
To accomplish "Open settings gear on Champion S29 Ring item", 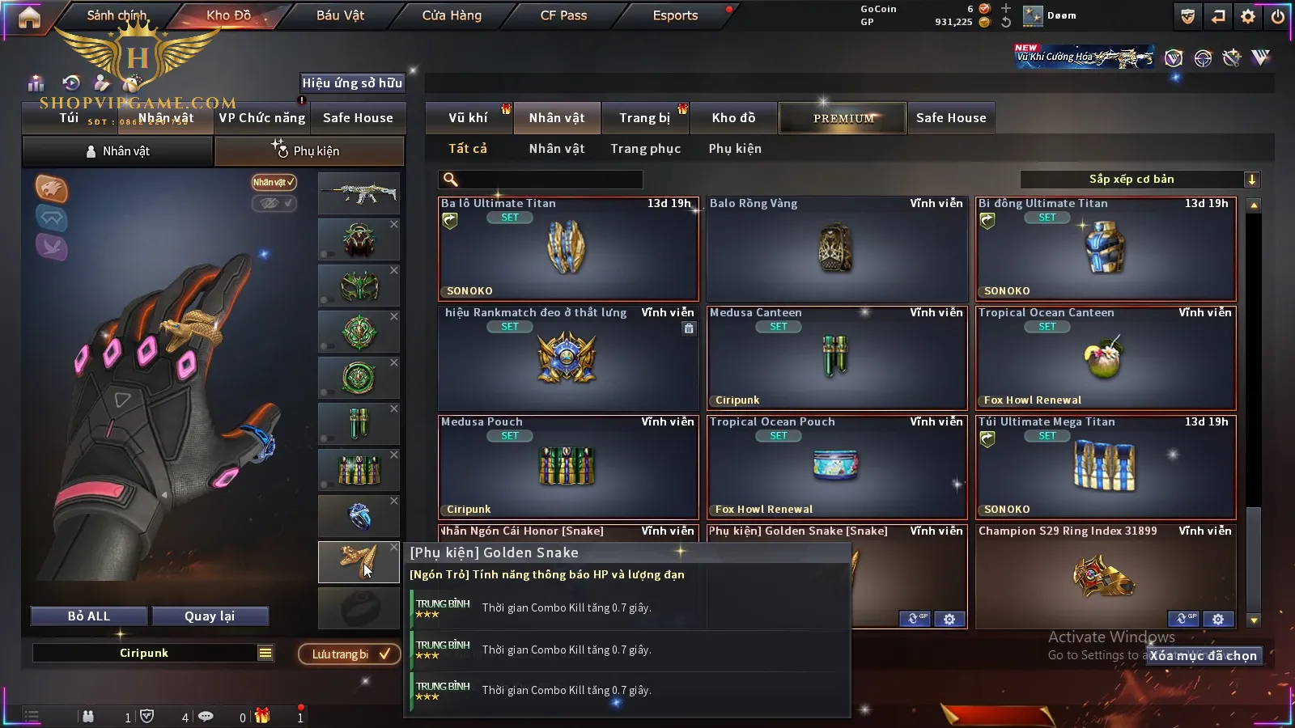I will pyautogui.click(x=1217, y=619).
